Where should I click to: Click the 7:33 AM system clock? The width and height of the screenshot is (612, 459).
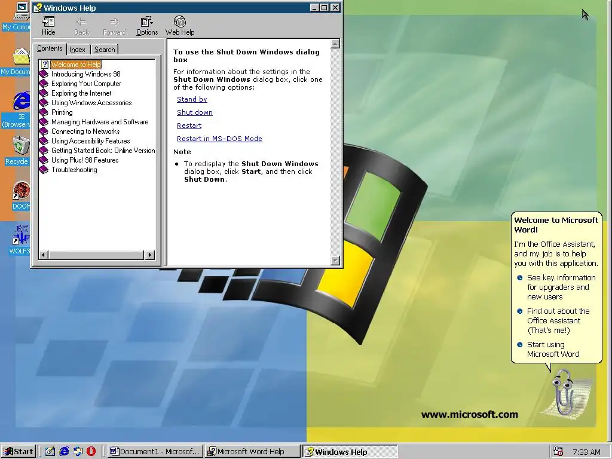tap(587, 452)
